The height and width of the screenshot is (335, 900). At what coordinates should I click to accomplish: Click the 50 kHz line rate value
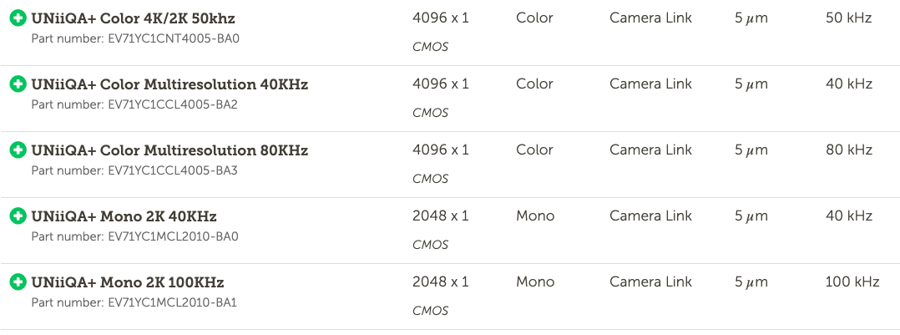849,18
